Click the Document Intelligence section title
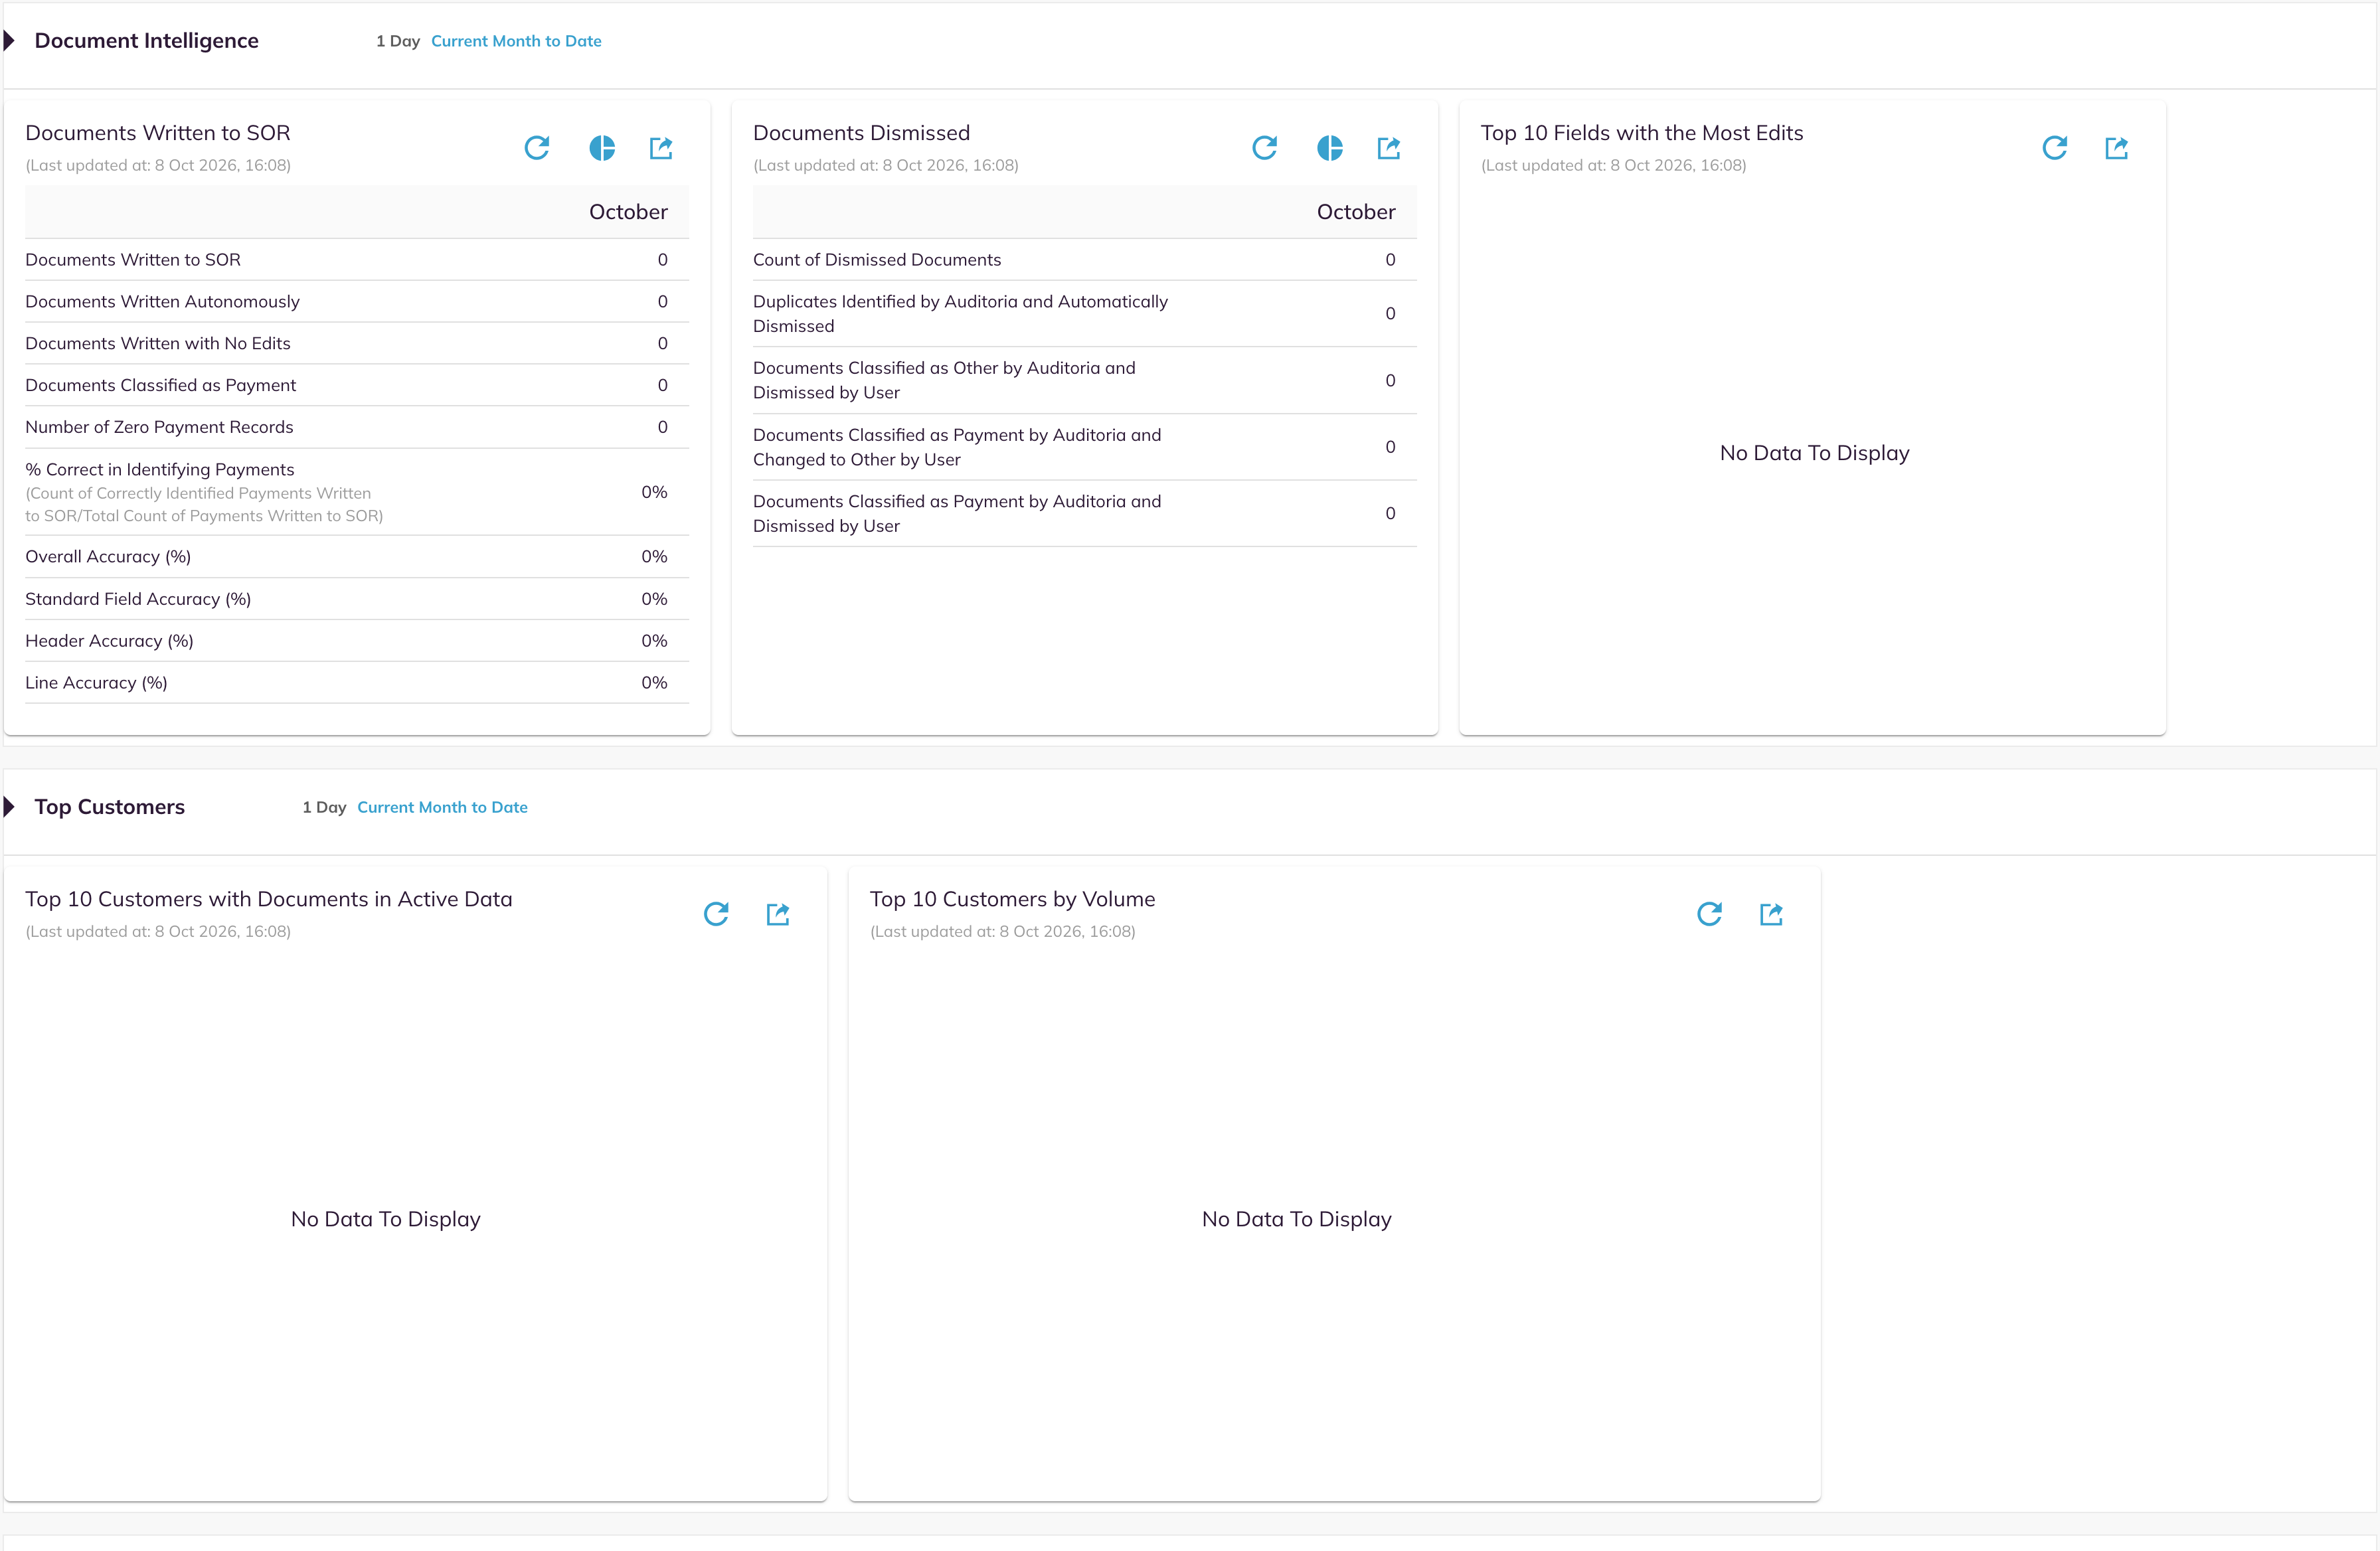The width and height of the screenshot is (2380, 1551). coord(147,41)
